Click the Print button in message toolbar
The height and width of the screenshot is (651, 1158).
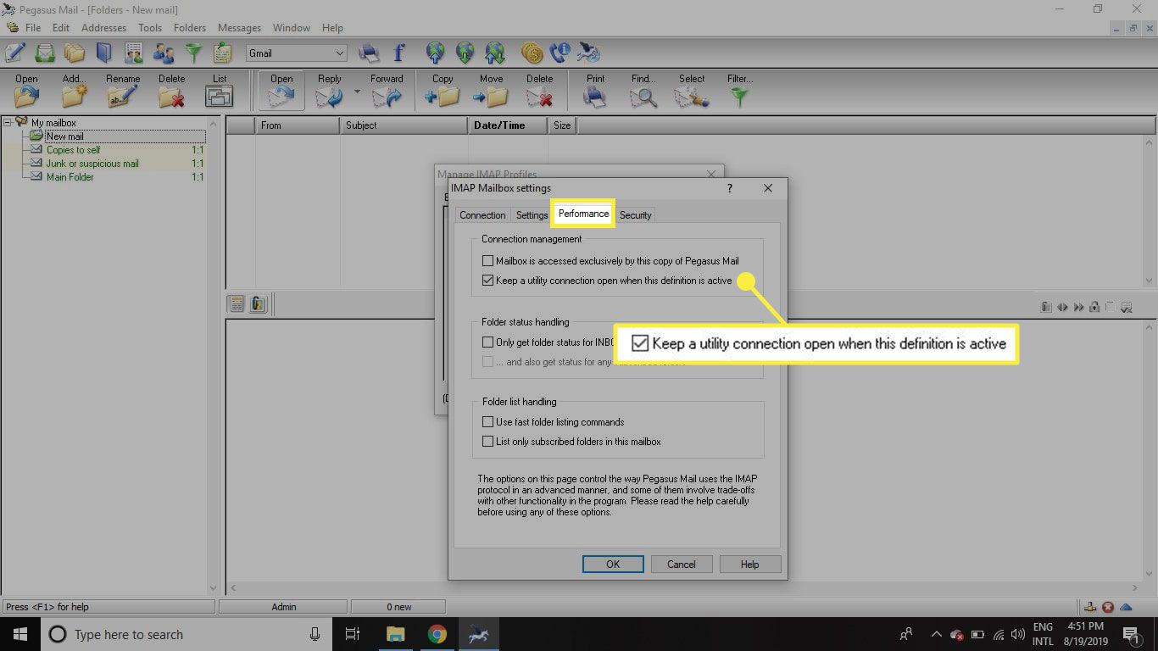tap(595, 90)
